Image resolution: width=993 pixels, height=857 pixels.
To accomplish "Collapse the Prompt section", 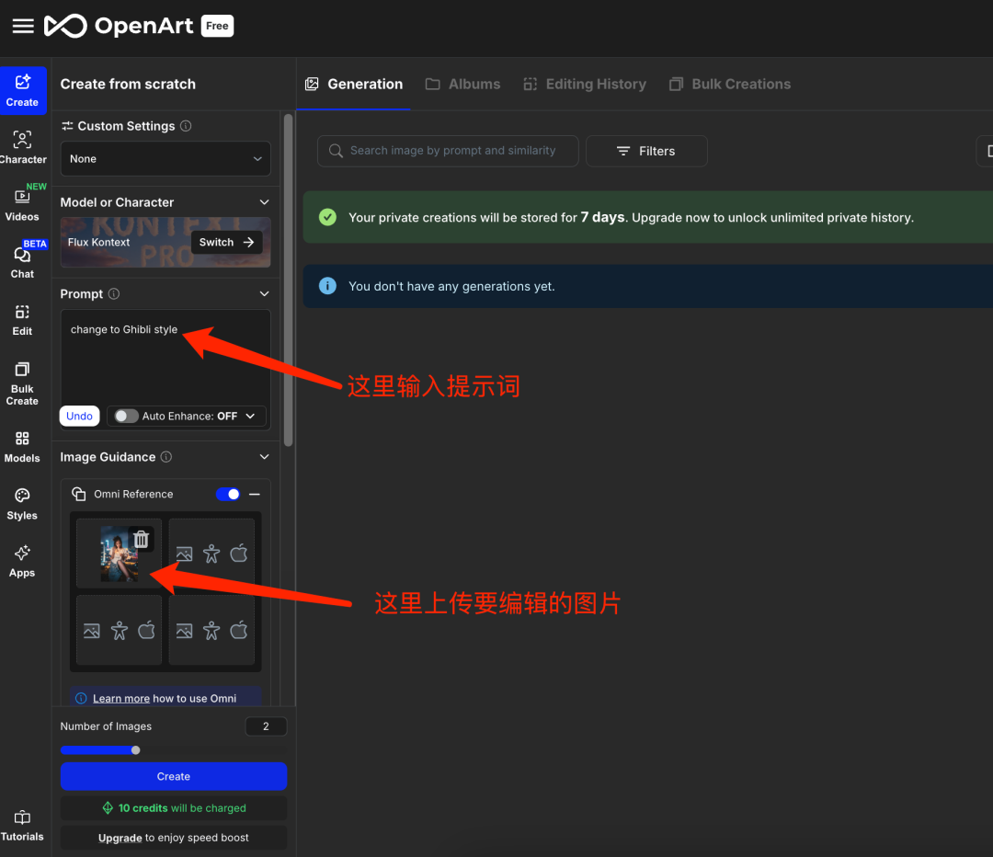I will pyautogui.click(x=265, y=293).
